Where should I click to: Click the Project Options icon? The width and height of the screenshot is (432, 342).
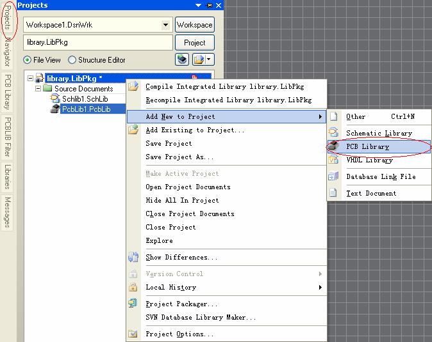(133, 334)
